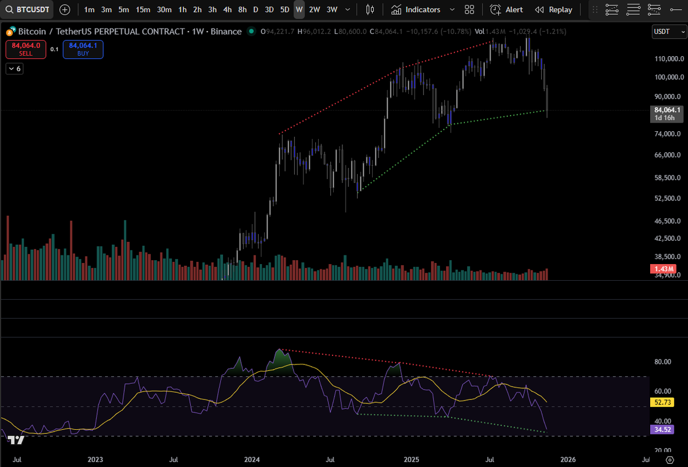Image resolution: width=688 pixels, height=467 pixels.
Task: Select the 30m timeframe
Action: [x=164, y=9]
